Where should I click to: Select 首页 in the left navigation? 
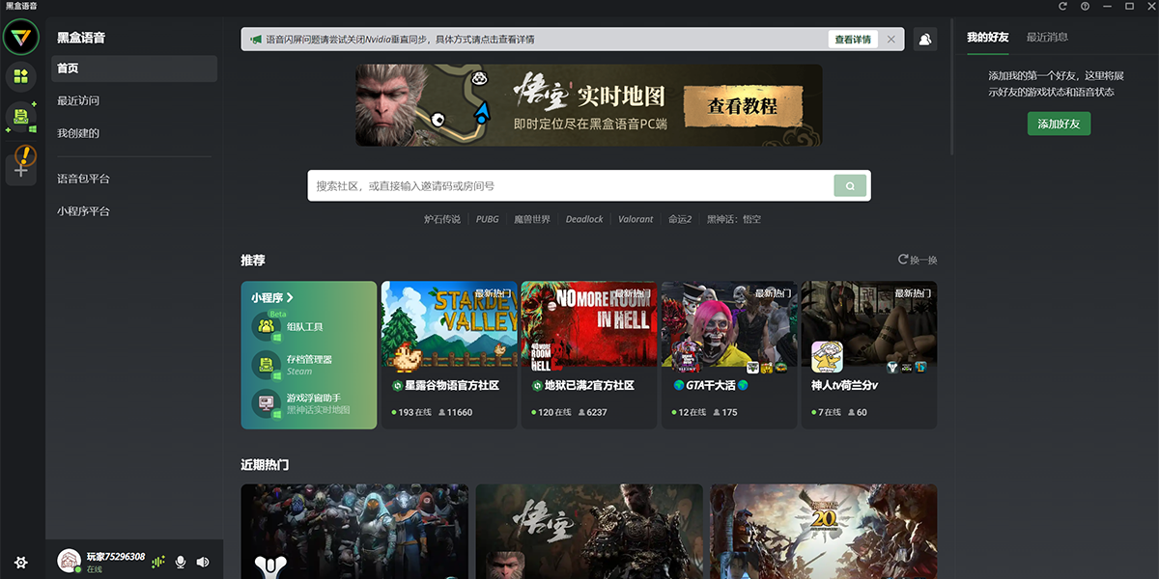134,69
